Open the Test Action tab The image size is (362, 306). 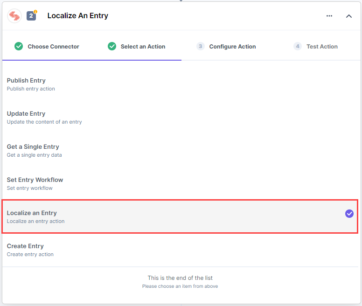pyautogui.click(x=315, y=46)
